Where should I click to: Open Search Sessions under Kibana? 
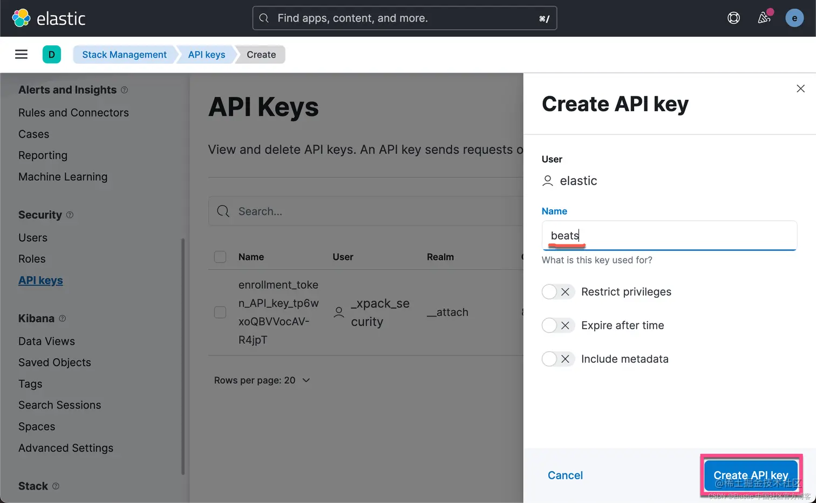59,405
